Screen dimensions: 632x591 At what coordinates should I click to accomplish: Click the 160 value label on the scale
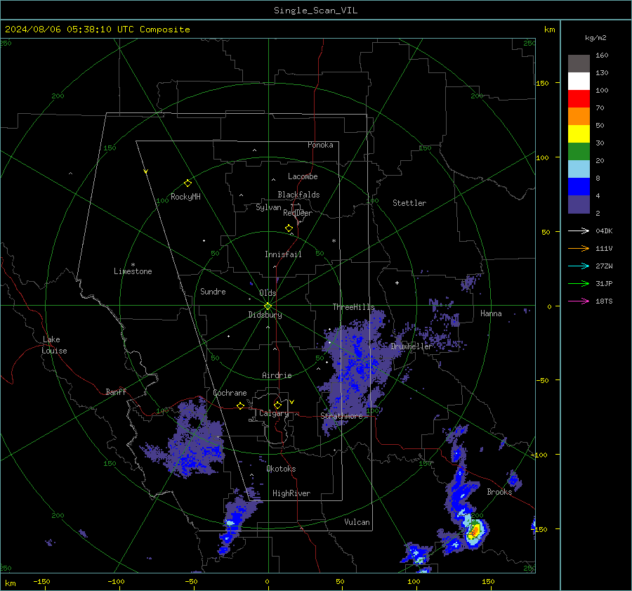(602, 56)
